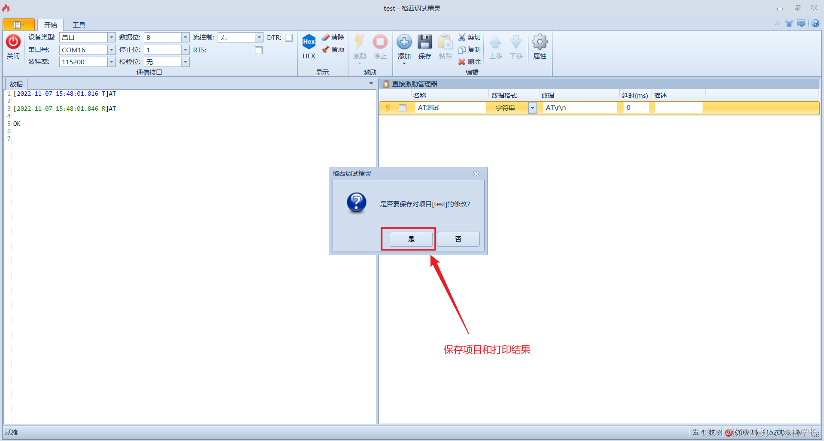Click log line with 15:48:01.846 R]AT
The image size is (824, 441).
point(64,109)
